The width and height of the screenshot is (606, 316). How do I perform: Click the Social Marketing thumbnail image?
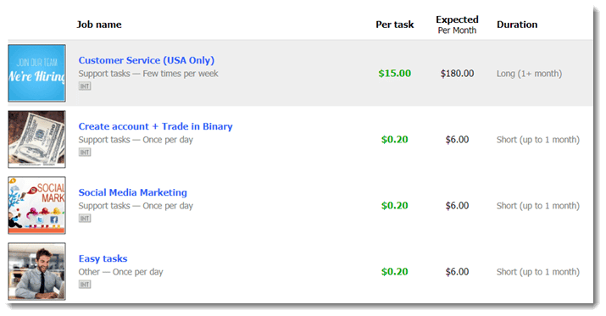tap(36, 205)
